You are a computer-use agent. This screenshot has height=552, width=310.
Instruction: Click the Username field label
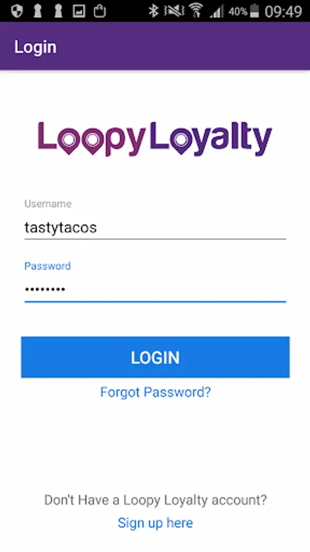(48, 204)
